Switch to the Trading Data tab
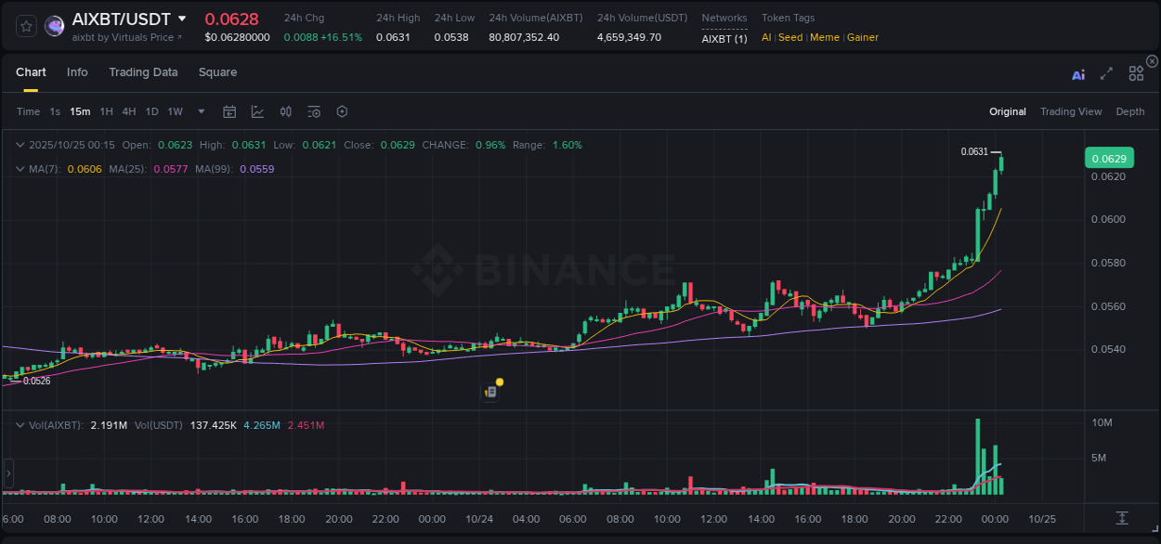 point(143,71)
